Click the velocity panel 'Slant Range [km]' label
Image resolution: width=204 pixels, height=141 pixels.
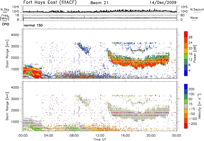tap(7, 106)
